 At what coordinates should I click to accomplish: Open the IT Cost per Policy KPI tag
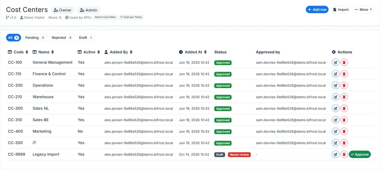click(x=131, y=17)
